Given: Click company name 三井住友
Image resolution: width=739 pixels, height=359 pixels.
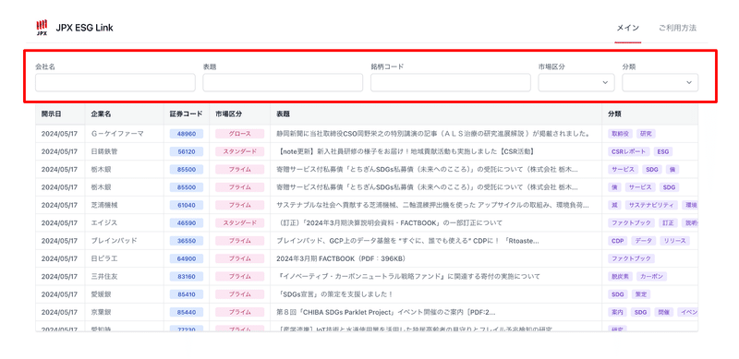Looking at the screenshot, I should tap(104, 277).
